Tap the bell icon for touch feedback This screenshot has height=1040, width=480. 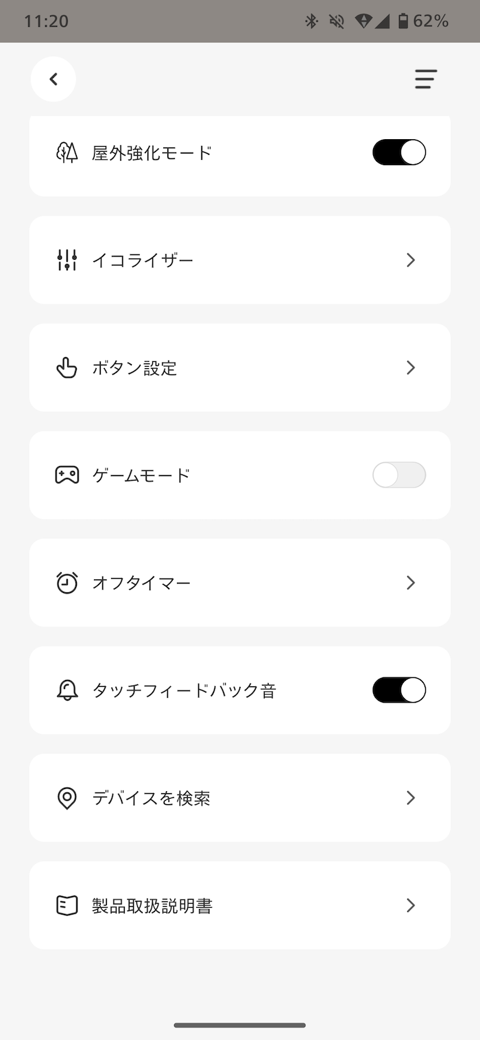[67, 690]
